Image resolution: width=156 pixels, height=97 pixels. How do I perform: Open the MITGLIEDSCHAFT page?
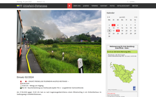click(x=123, y=6)
